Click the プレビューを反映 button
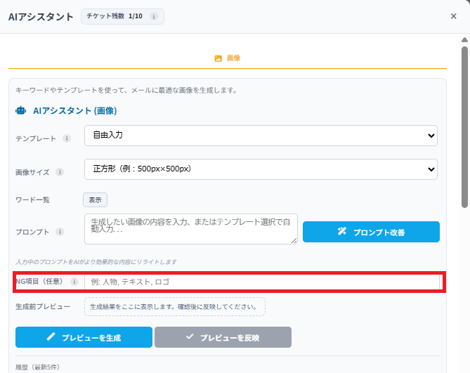 [223, 337]
